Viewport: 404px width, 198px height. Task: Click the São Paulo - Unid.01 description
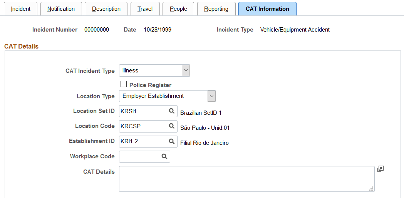205,128
